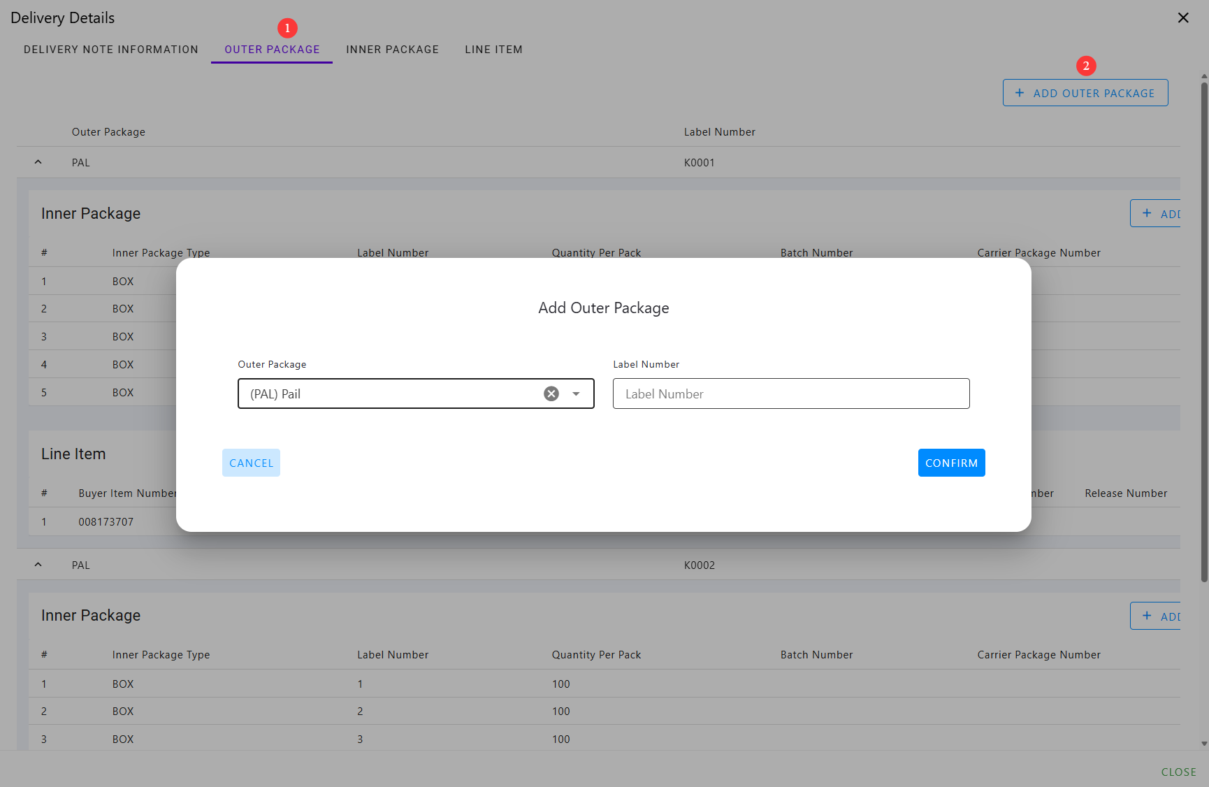Open the Outer Package dropdown arrow

coord(576,393)
